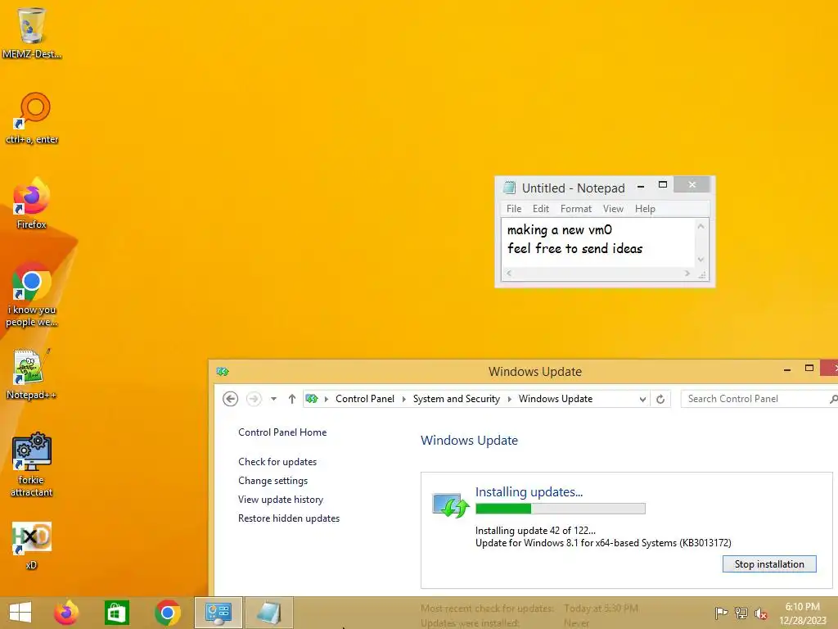Click the Forward arrow in Windows Update
The width and height of the screenshot is (838, 629).
tap(254, 399)
